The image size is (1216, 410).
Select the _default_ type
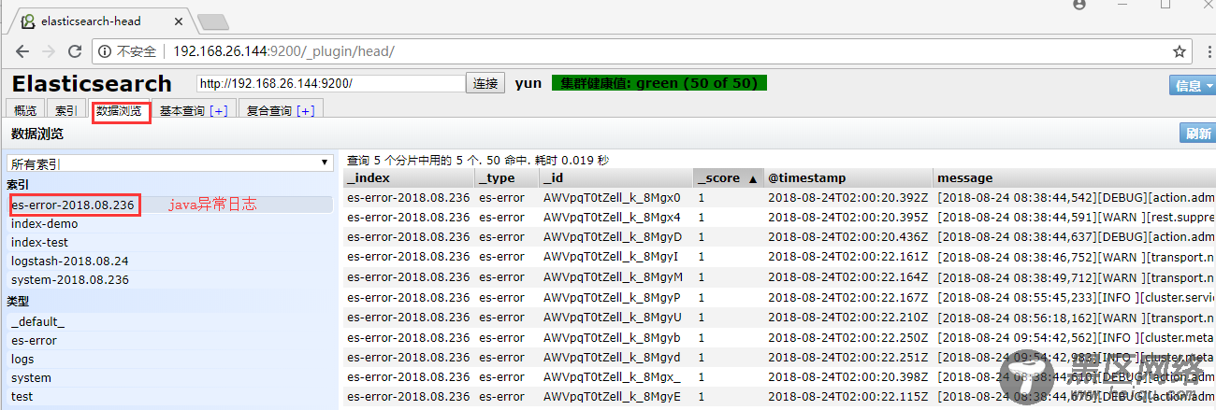coord(168,321)
